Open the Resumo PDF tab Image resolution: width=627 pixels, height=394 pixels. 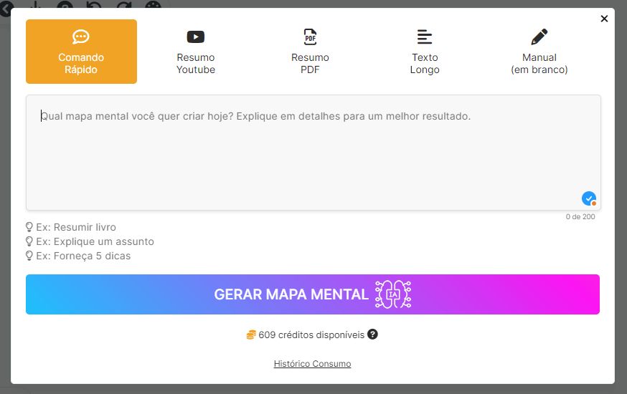click(310, 52)
